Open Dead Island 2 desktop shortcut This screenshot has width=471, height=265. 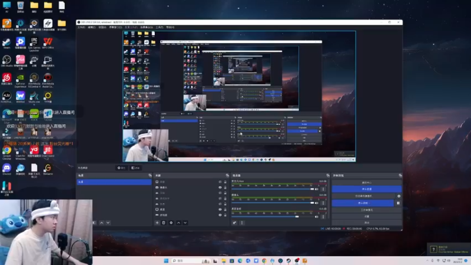(x=48, y=153)
